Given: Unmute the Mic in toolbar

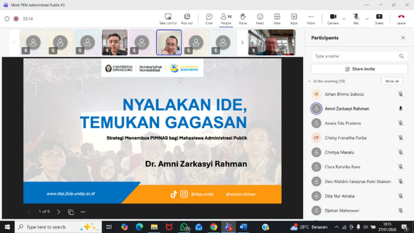Looking at the screenshot, I should (x=356, y=19).
